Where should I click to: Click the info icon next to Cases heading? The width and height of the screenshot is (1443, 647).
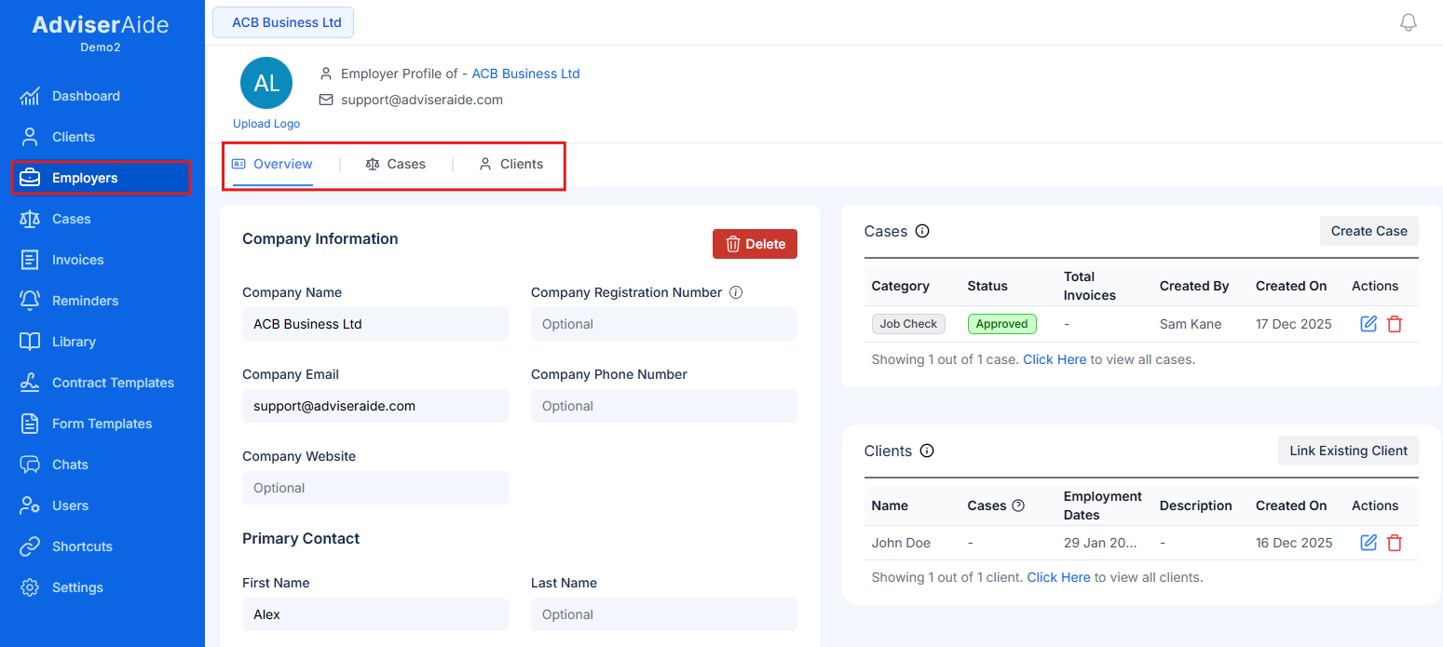tap(921, 230)
